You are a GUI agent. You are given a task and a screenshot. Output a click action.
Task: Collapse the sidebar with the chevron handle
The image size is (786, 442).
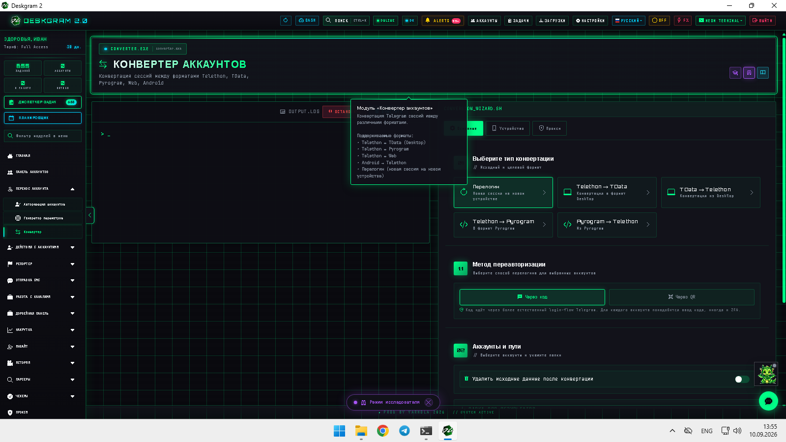pyautogui.click(x=90, y=215)
